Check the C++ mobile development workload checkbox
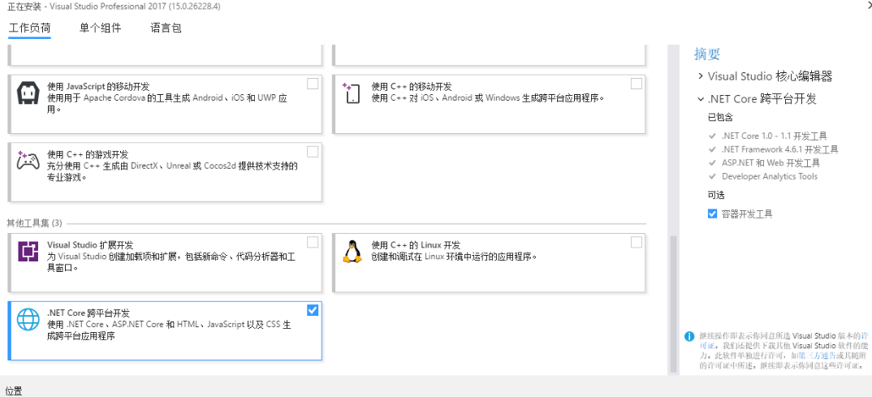The height and width of the screenshot is (397, 872). (x=637, y=84)
